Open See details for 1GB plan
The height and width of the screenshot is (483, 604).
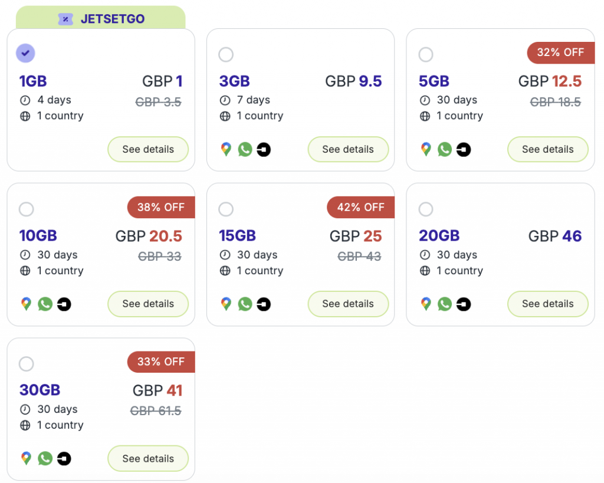(148, 149)
